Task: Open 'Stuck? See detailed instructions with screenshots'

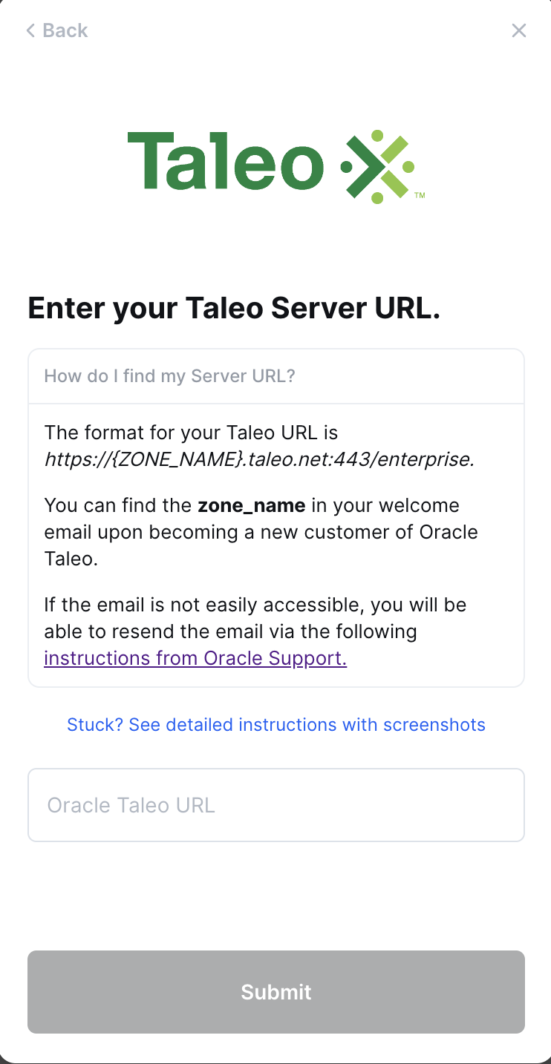Action: 275,725
